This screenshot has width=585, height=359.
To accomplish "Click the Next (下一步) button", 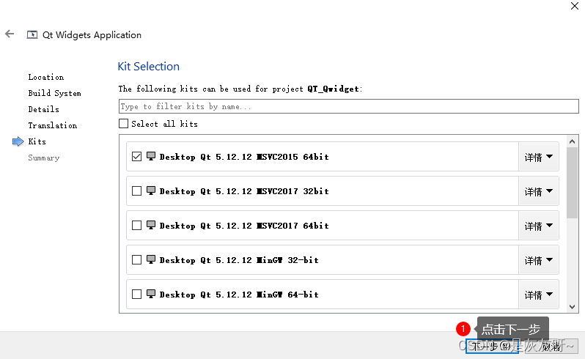I will [492, 346].
